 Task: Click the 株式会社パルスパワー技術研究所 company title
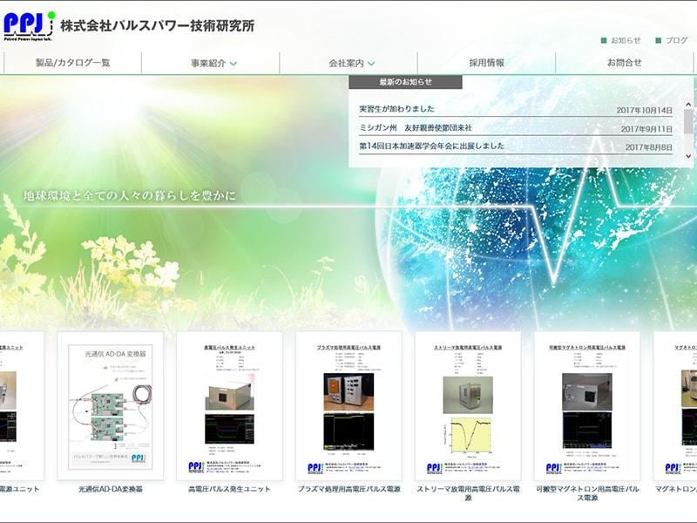coord(157,25)
